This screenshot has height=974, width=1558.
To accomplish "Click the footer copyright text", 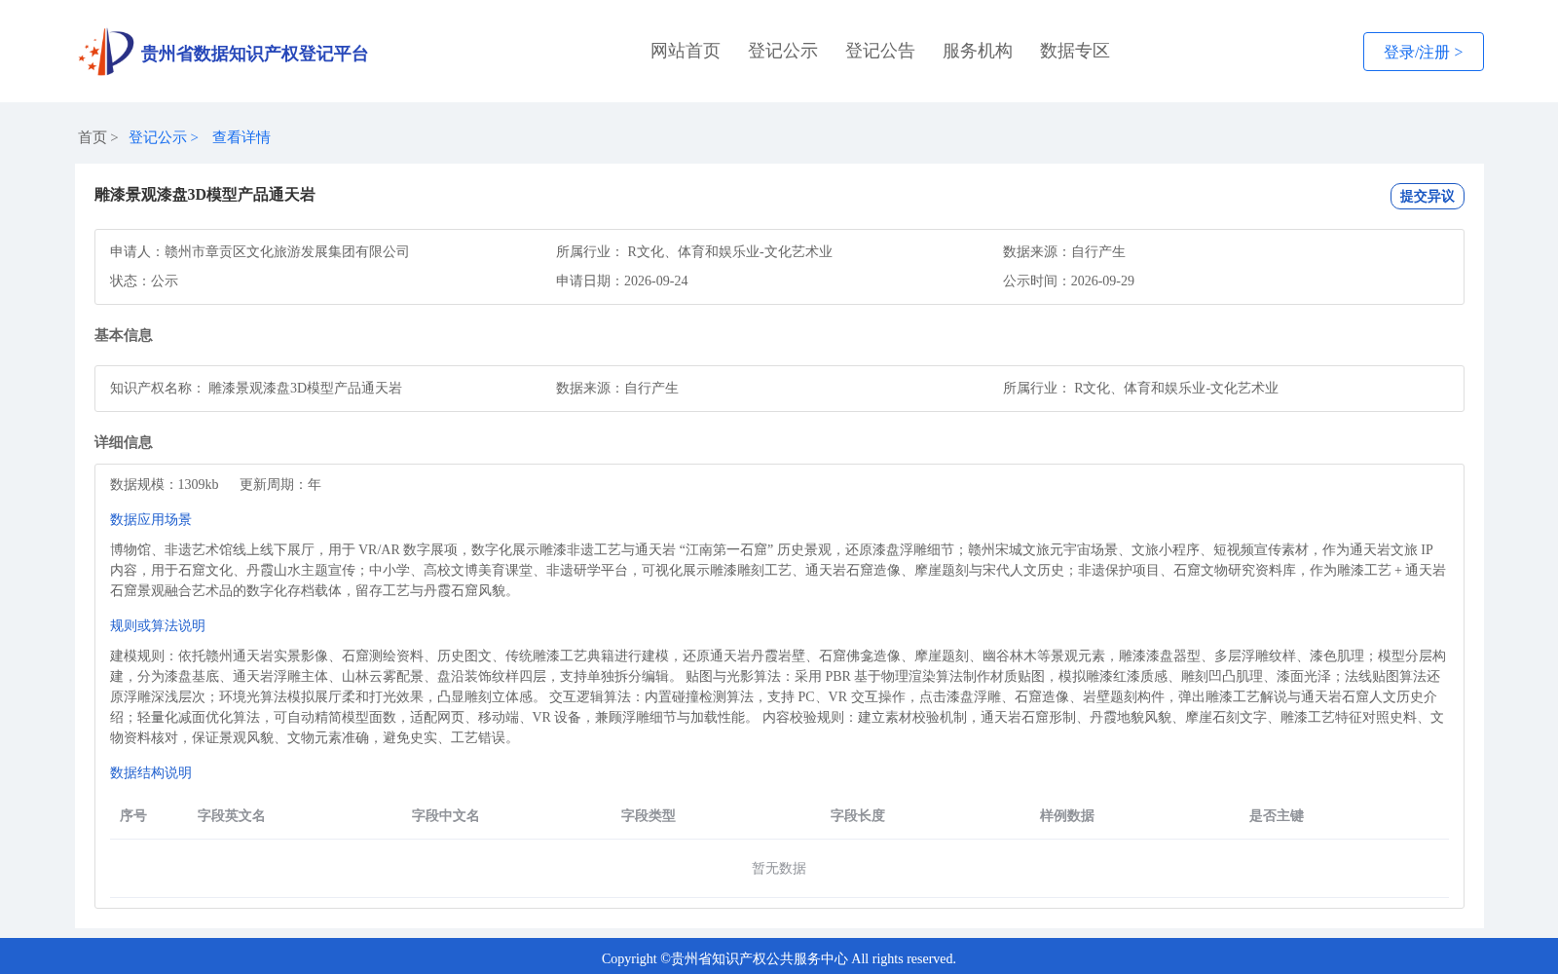I will point(779,959).
